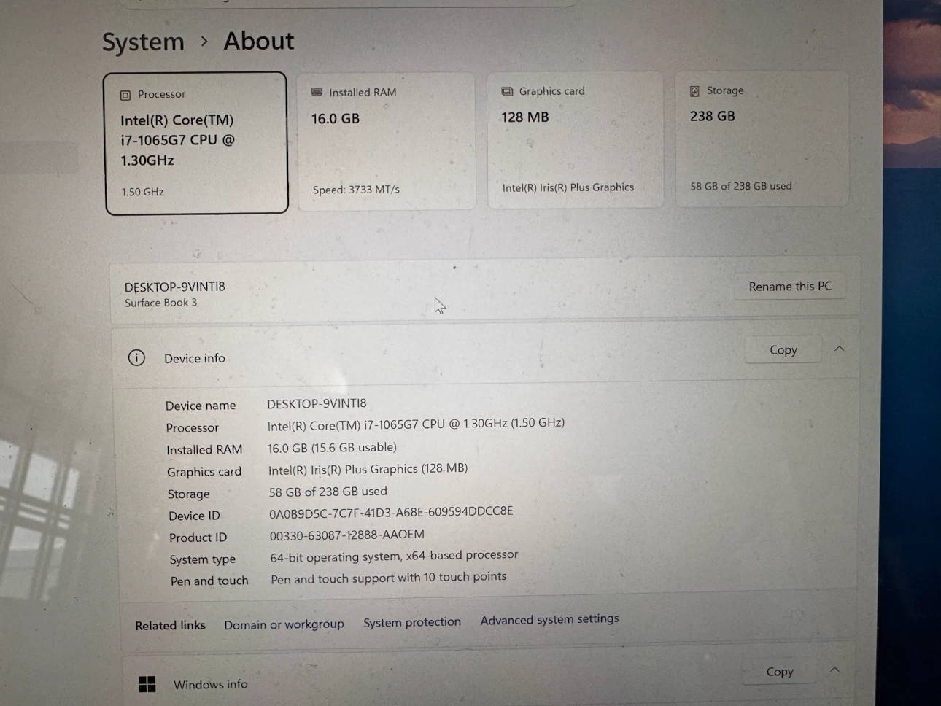The image size is (941, 706).
Task: Click "58 GB of 238 GB used" in Device info
Action: (x=328, y=492)
